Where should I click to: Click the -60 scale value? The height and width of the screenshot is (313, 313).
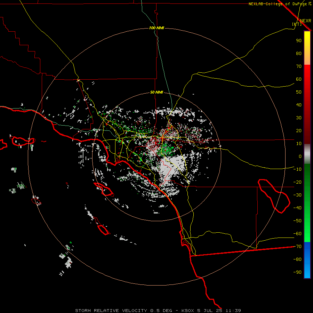click(x=297, y=234)
